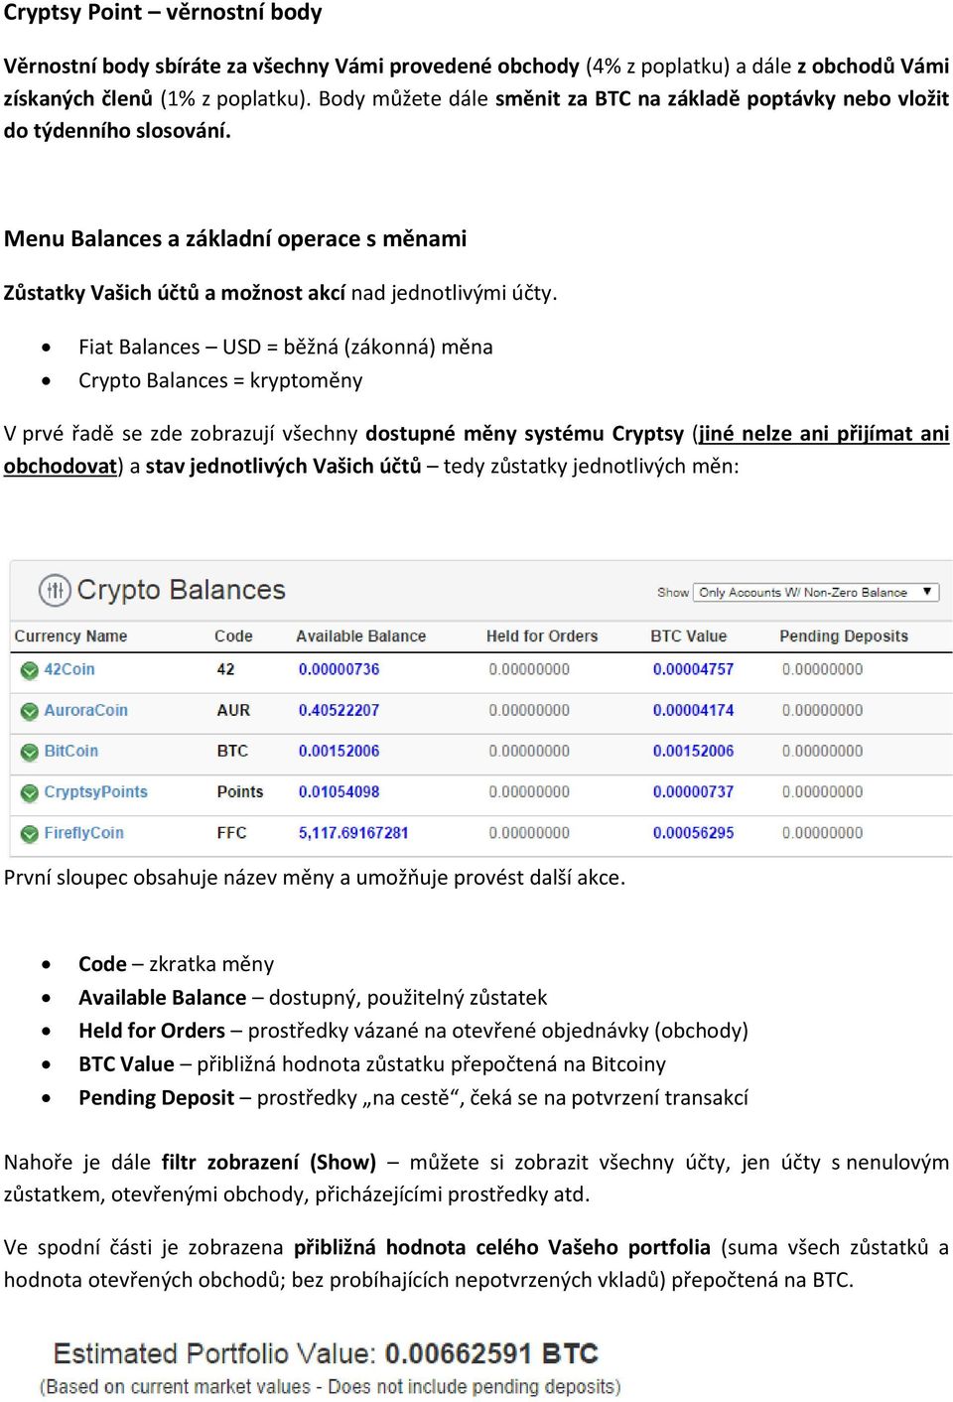The height and width of the screenshot is (1402, 953).
Task: Click the Crypto Balances header icon
Action: (x=55, y=590)
